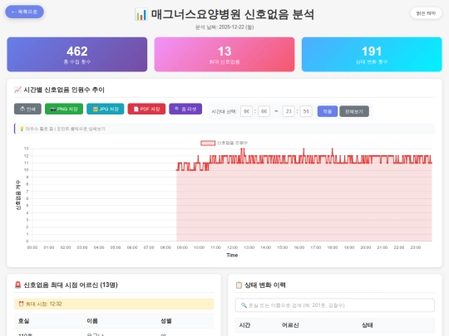The width and height of the screenshot is (449, 336).
Task: Go back with the 목록으로 button
Action: coord(24,12)
